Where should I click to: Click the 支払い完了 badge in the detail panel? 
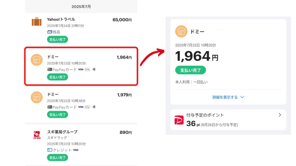pos(190,70)
